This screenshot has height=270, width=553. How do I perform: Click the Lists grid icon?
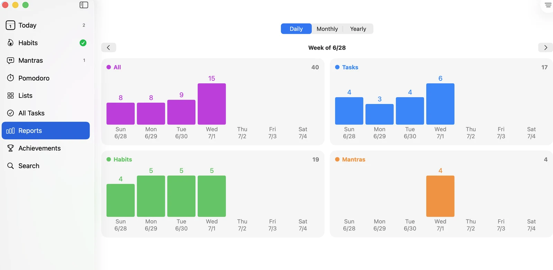point(10,96)
